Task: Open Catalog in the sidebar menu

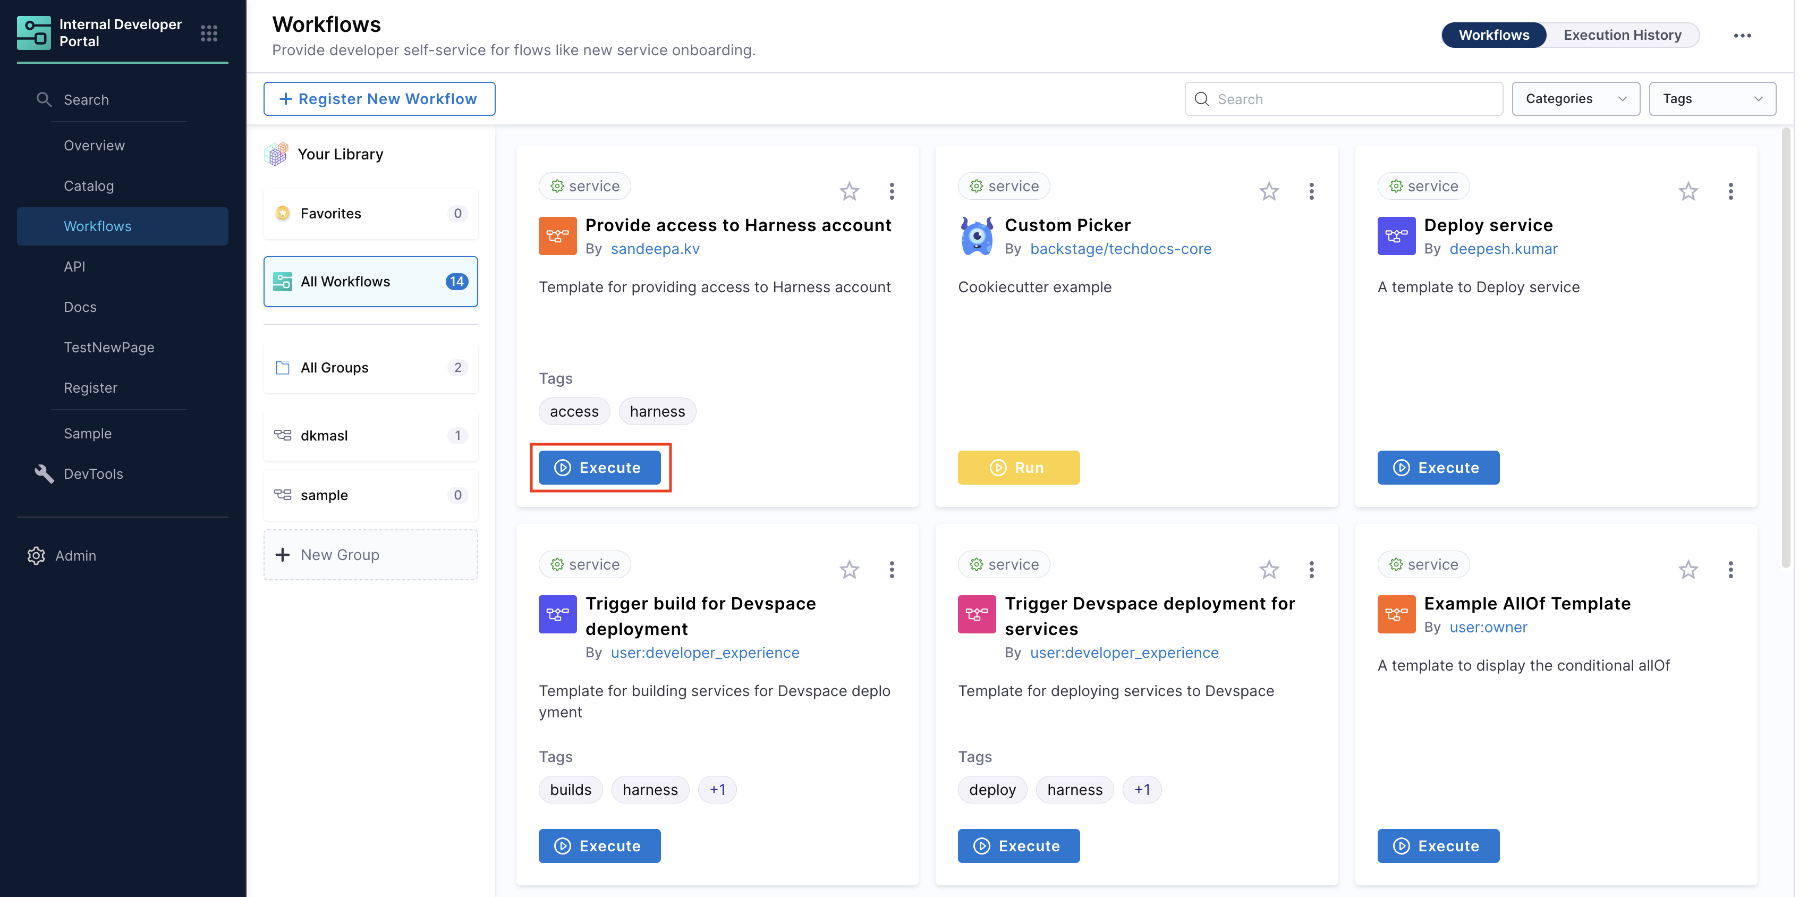Action: coord(89,185)
